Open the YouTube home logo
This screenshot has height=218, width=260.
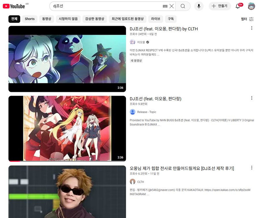click(x=14, y=6)
